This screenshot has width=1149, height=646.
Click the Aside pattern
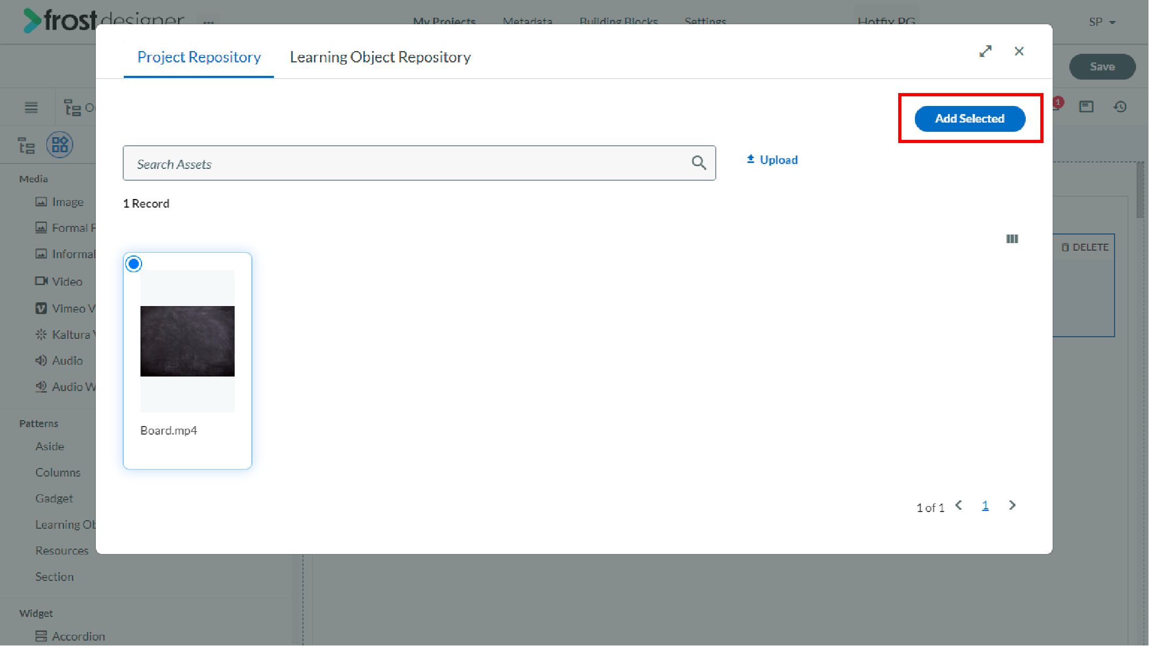click(50, 446)
